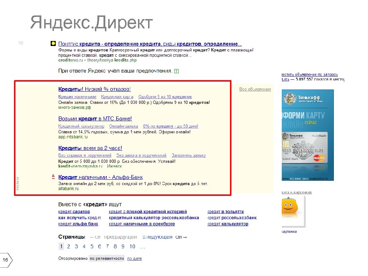The image size is (368, 276).
Task: Click 'Все объявления' link
Action: click(255, 89)
